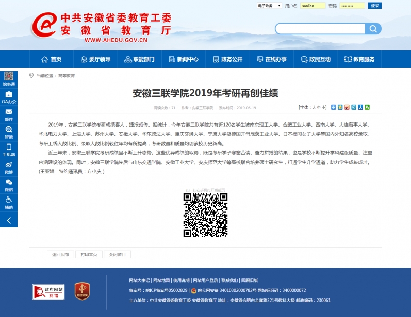Open the 皖事通 QR code sidebar item

click(x=9, y=78)
